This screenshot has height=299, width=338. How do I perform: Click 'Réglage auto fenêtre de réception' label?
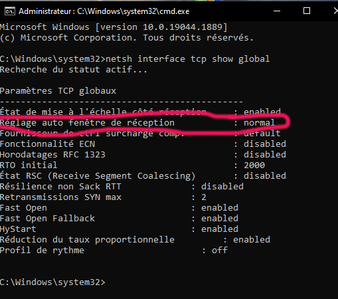(87, 123)
